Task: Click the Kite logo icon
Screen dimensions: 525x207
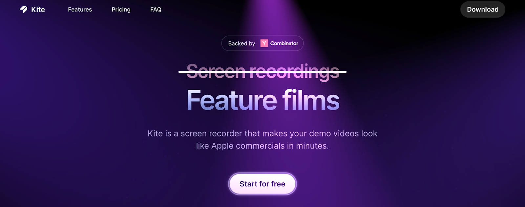Action: pyautogui.click(x=24, y=10)
